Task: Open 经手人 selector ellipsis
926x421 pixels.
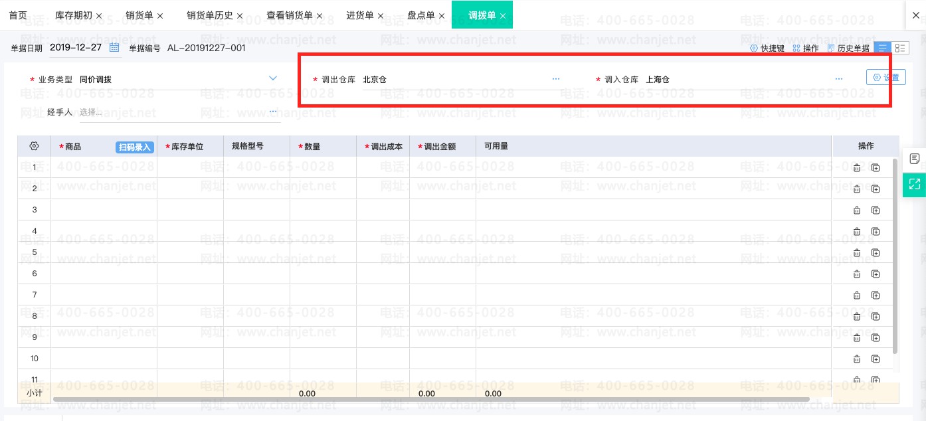Action: point(273,112)
